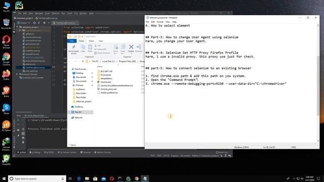Open Notepad Edit menu
The image size is (324, 182).
(153, 22)
